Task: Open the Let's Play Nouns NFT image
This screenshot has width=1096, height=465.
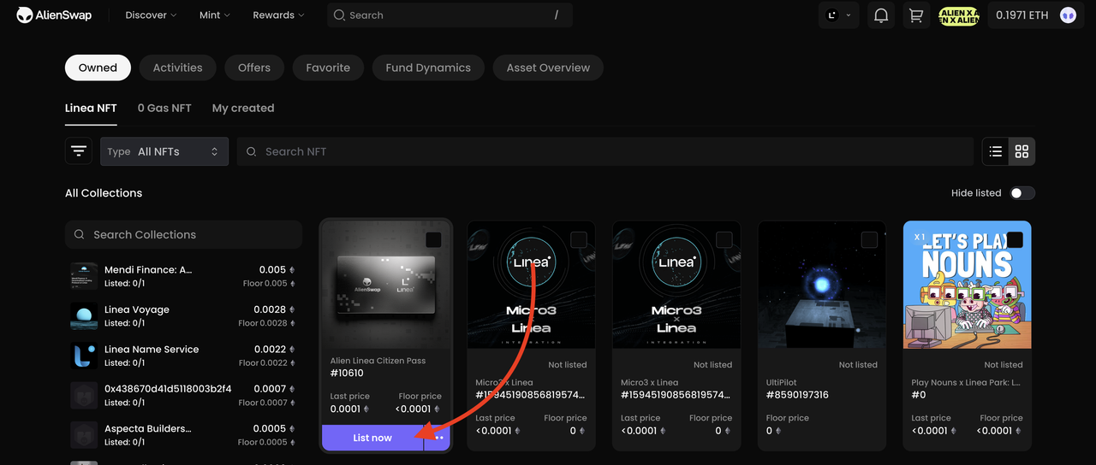Action: [968, 285]
